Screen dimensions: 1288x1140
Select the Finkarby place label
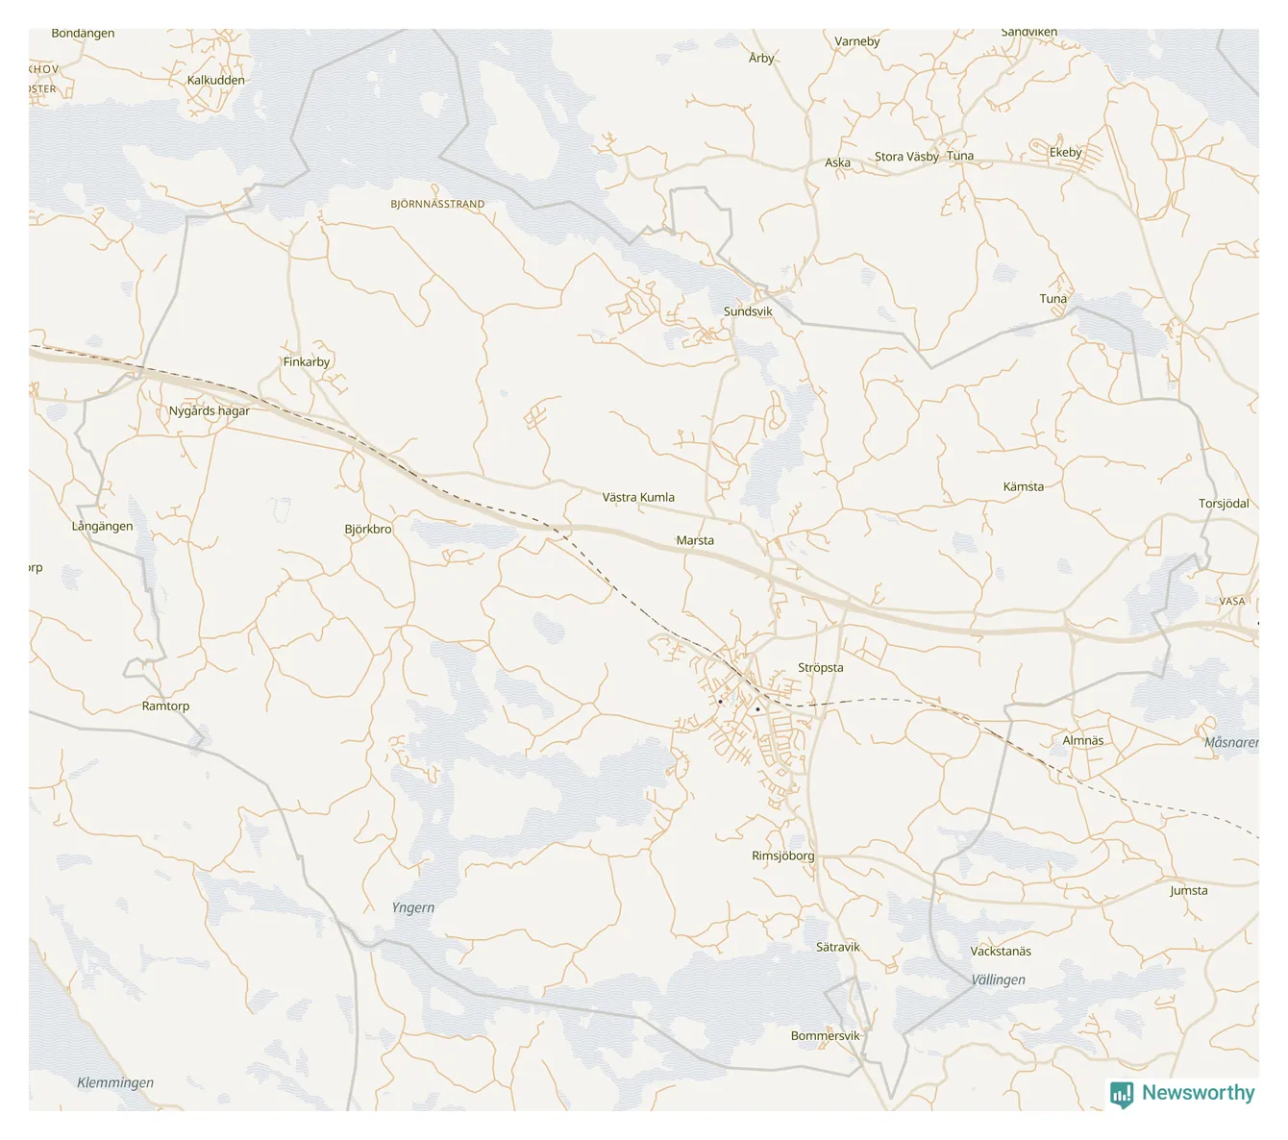(307, 361)
